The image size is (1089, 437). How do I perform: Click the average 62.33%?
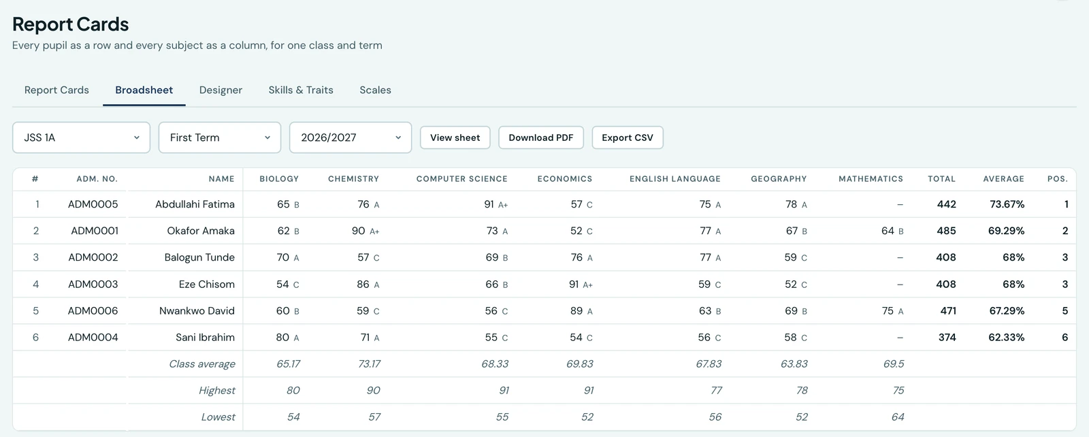1006,337
